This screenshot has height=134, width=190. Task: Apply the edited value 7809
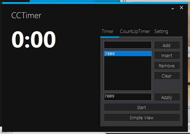(167, 97)
